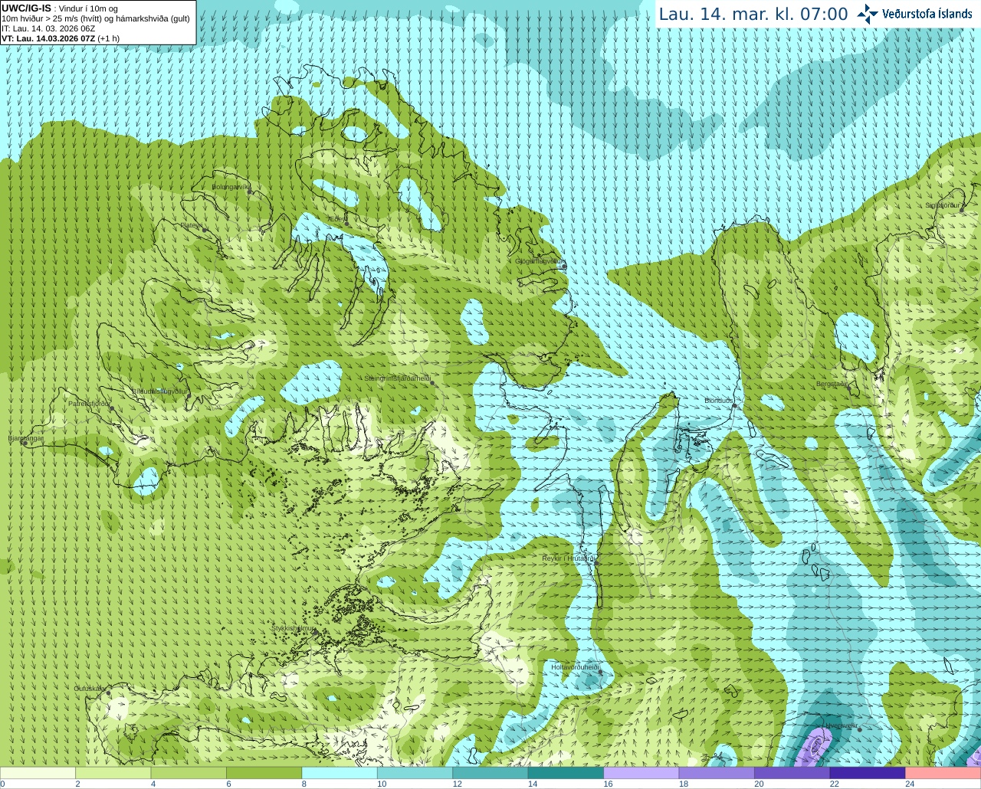This screenshot has height=789, width=981.
Task: Click the date header Lau. 14. mar. kl. 07:00
Action: [x=753, y=14]
